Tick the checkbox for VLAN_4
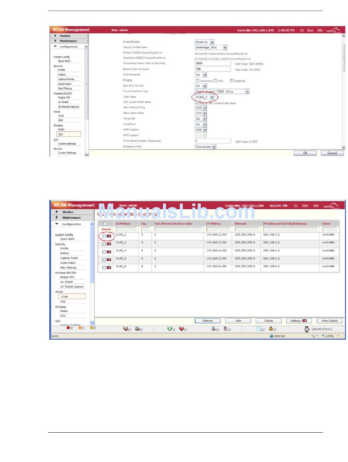Screen dimensions: 348x462 click(x=104, y=252)
